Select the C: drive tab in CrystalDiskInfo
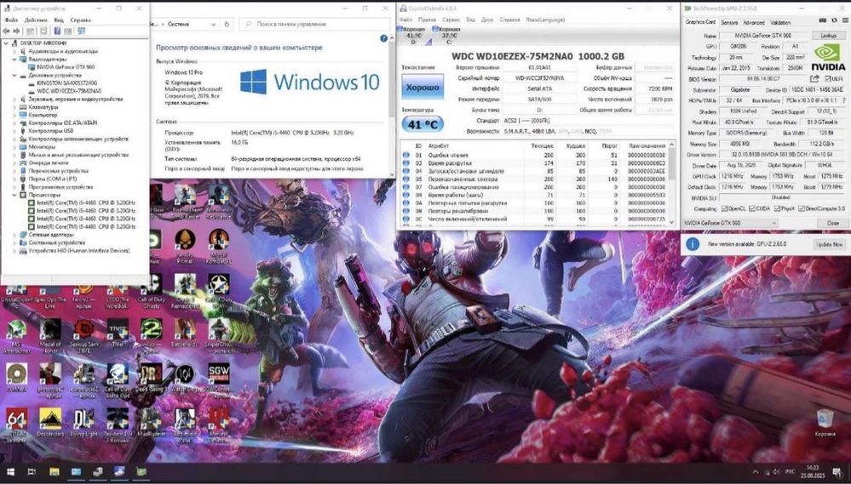The image size is (851, 484). 449,36
